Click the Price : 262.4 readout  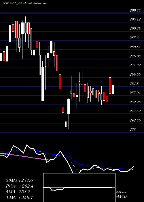coord(20,186)
